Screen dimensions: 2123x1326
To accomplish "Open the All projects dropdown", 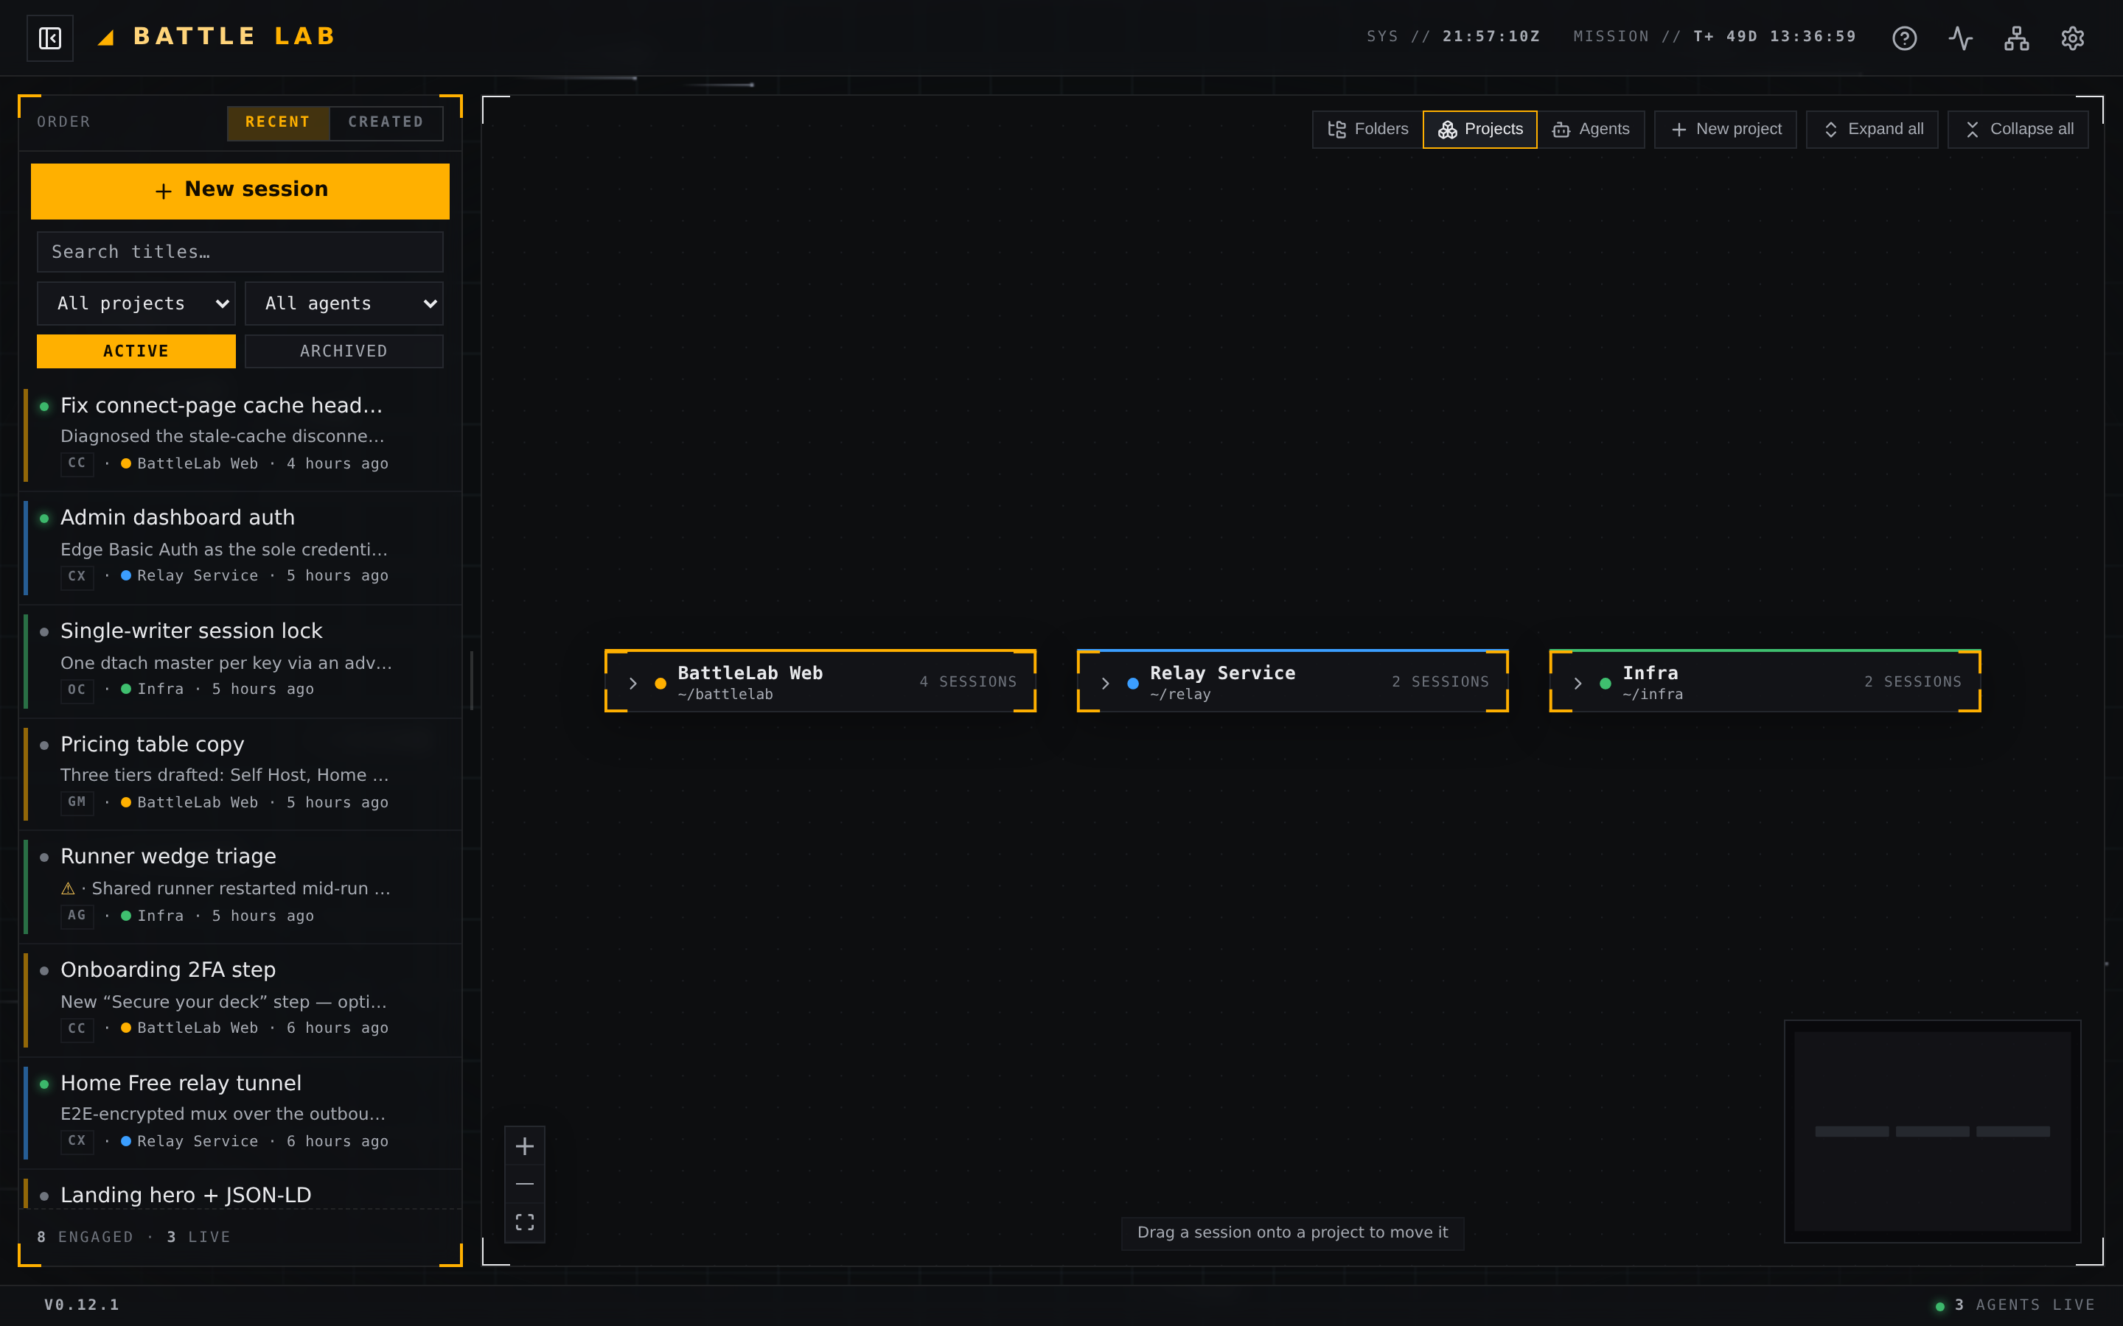I will [136, 304].
